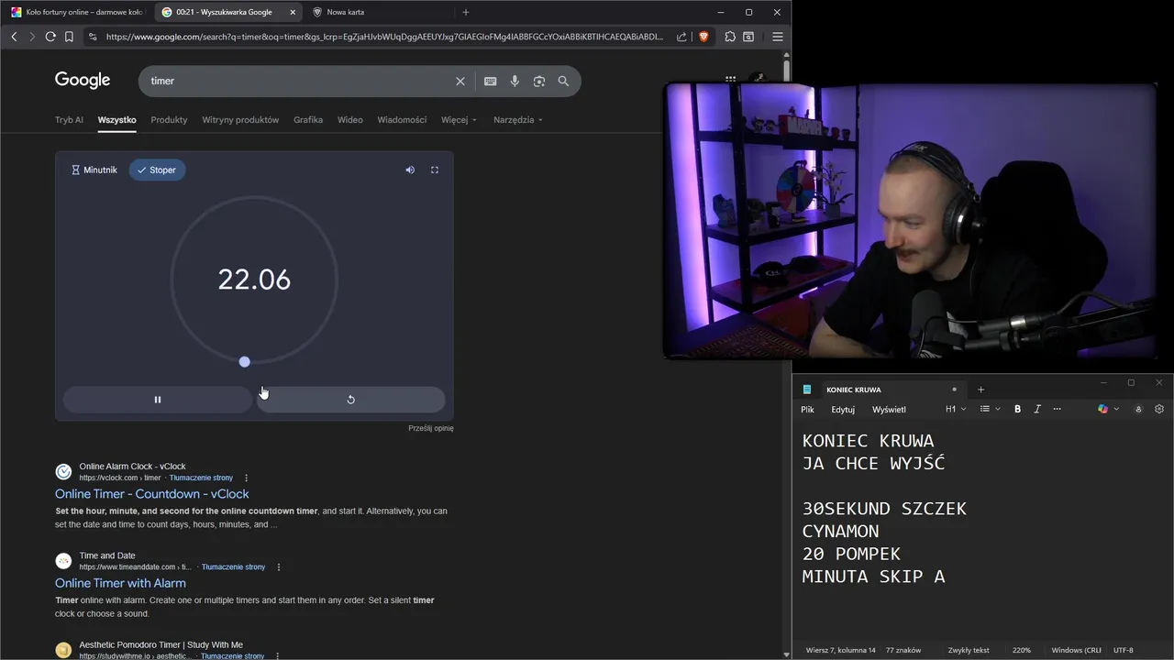Image resolution: width=1174 pixels, height=660 pixels.
Task: Clear the Google search box with X
Action: (460, 81)
